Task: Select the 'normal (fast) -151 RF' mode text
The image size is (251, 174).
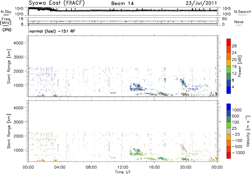Action: coord(52,31)
